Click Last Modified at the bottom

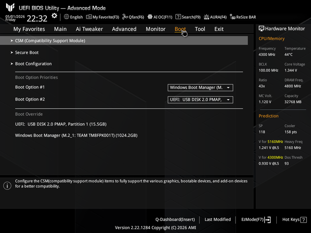click(218, 219)
